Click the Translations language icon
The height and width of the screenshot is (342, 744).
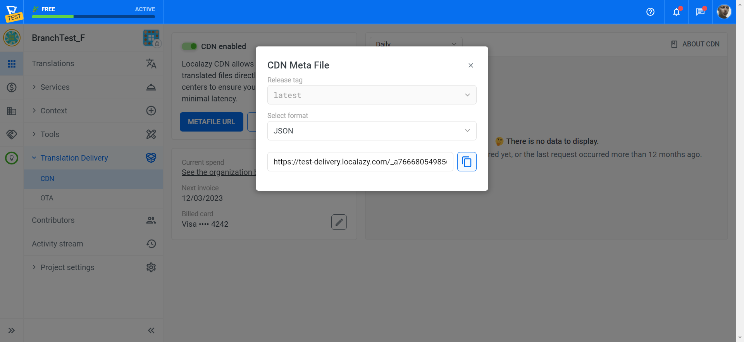coord(151,63)
